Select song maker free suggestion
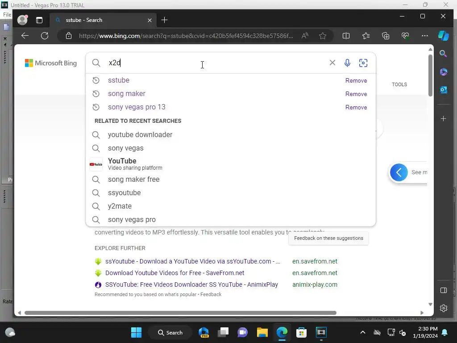The width and height of the screenshot is (457, 343). 231,180
